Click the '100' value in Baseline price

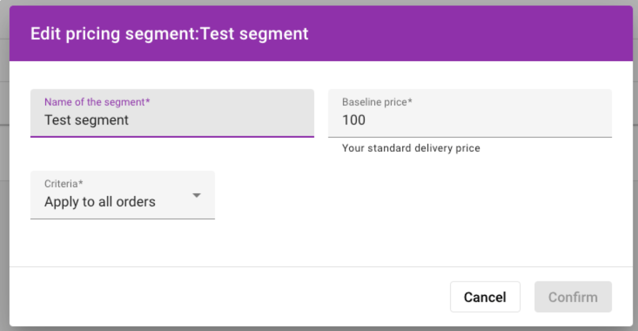(x=354, y=120)
